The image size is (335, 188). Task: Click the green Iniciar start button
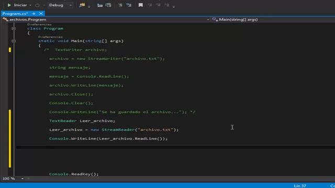point(17,5)
